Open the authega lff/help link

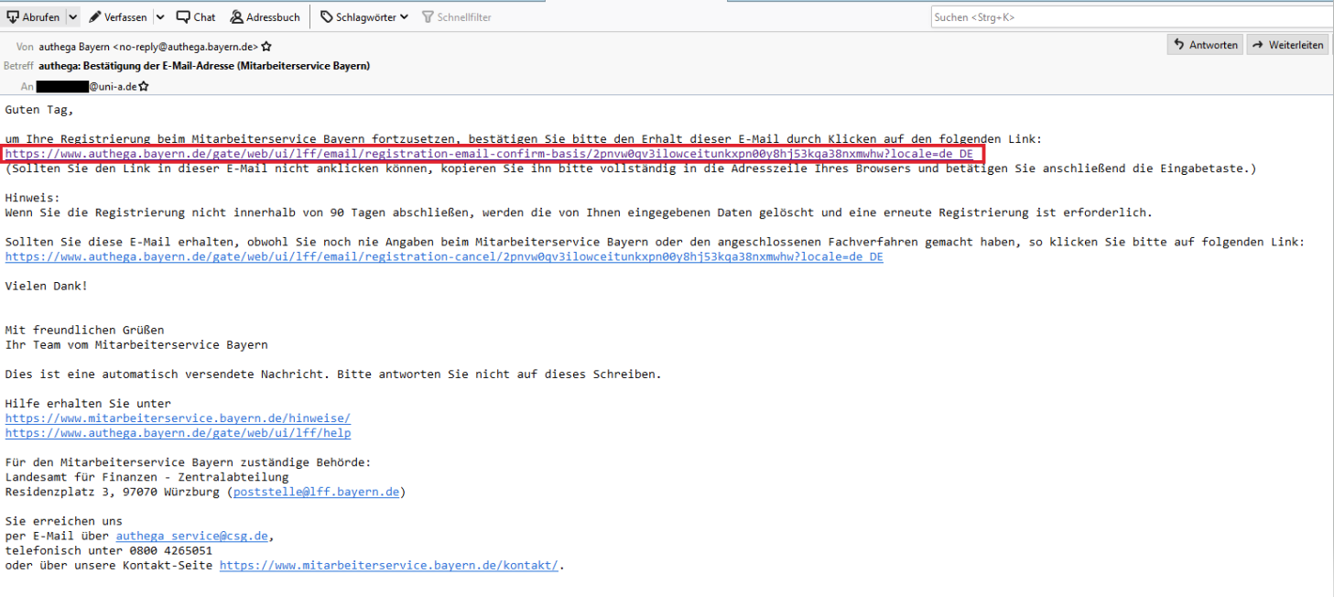(178, 433)
